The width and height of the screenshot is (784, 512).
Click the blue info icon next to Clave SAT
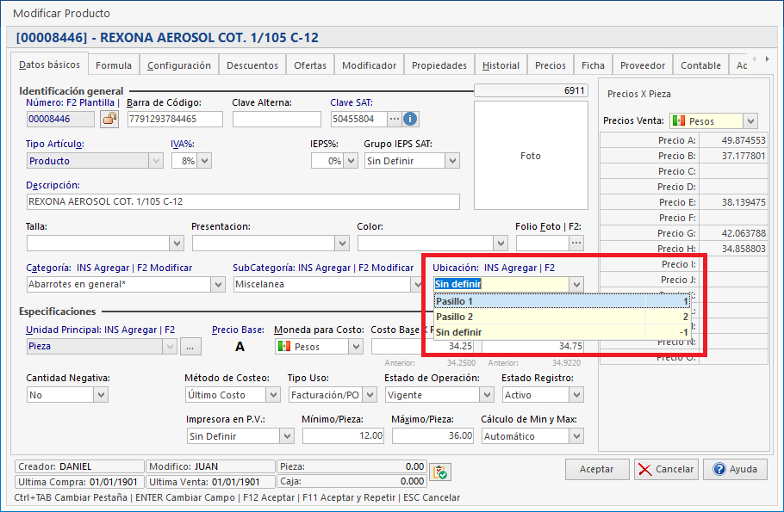coord(411,120)
